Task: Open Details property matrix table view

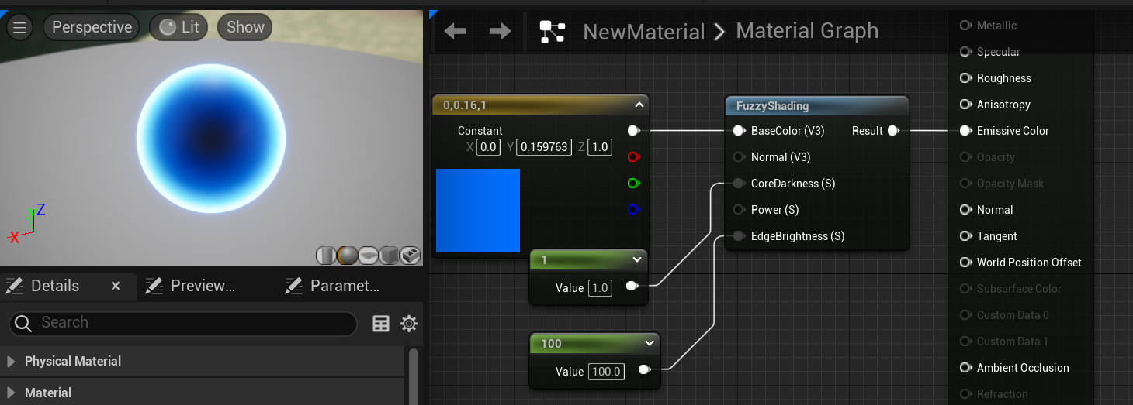Action: coord(381,324)
